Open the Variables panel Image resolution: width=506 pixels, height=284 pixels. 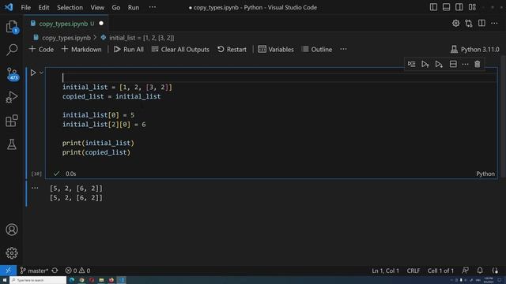[x=276, y=49]
